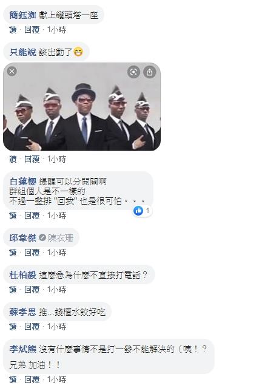Open 李斌熊's profile
This screenshot has height=388, width=259.
22,349
